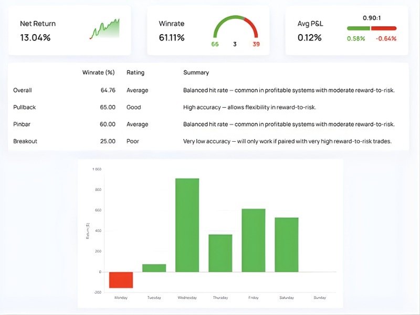Click the green 66 wins count
Screen dimensions: 420x315
click(215, 44)
